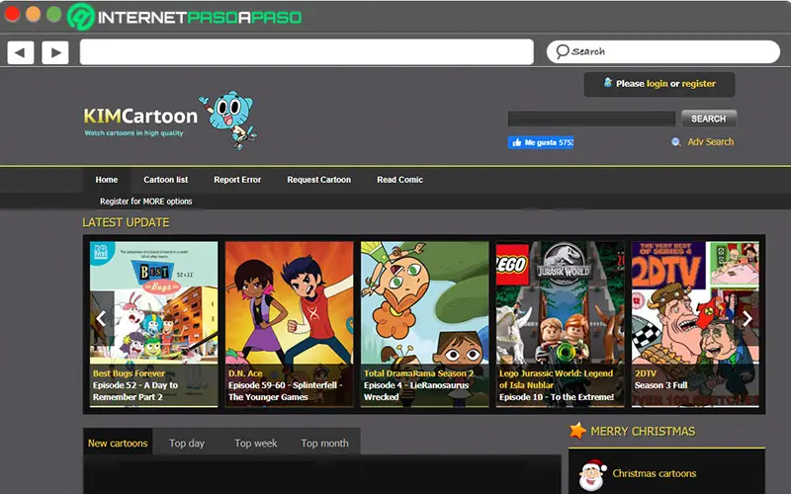Click the Facebook Me gusta like button
This screenshot has height=494, width=791.
coord(540,142)
